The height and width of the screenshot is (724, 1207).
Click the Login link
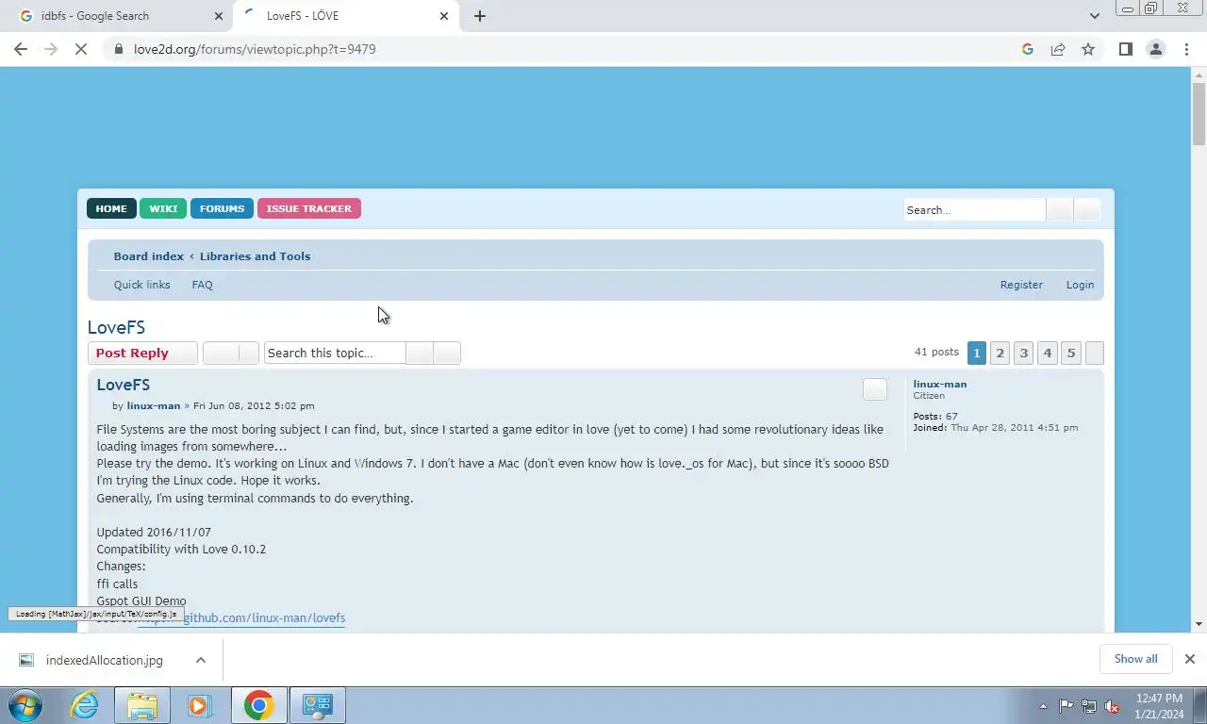tap(1080, 285)
